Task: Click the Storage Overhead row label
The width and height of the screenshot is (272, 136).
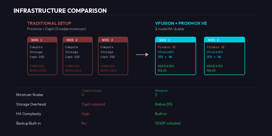Action: point(31,104)
